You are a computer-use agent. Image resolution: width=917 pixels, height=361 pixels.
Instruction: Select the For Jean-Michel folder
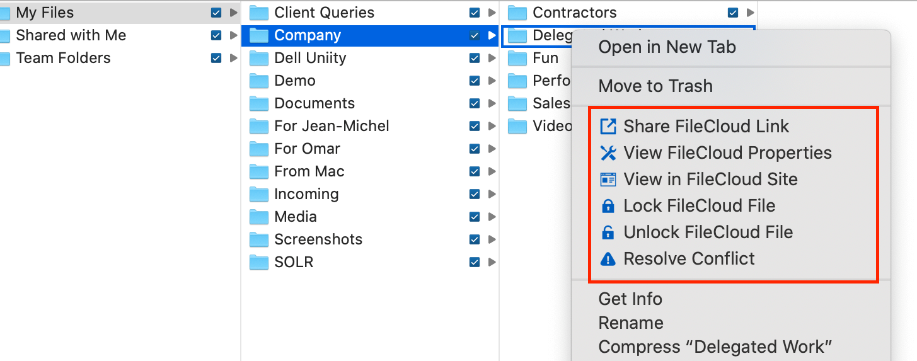(x=332, y=126)
